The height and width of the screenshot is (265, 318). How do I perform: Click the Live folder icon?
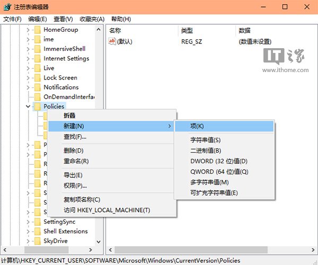click(x=38, y=68)
